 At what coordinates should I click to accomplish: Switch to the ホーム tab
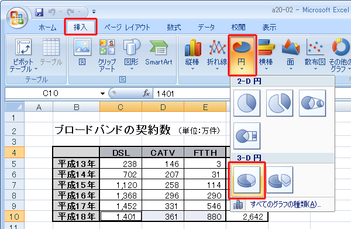click(47, 28)
